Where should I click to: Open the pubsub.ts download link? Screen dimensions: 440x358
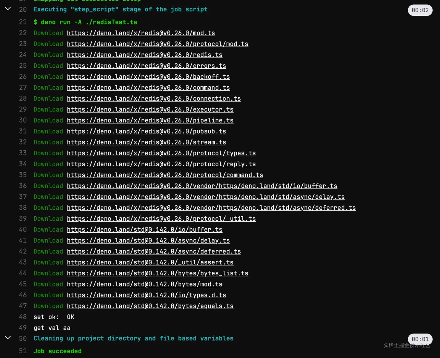pos(146,131)
